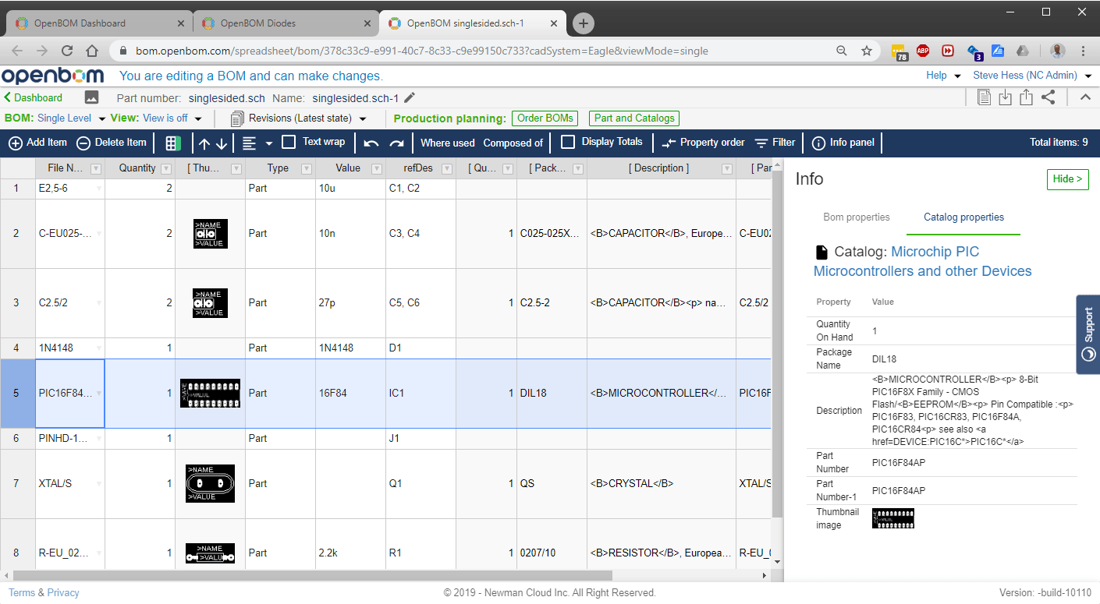This screenshot has width=1100, height=604.
Task: Reload the page in browser
Action: point(67,51)
